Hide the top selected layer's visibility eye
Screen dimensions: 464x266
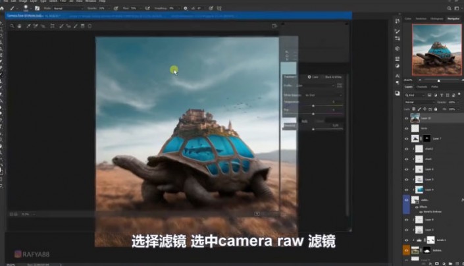point(406,119)
